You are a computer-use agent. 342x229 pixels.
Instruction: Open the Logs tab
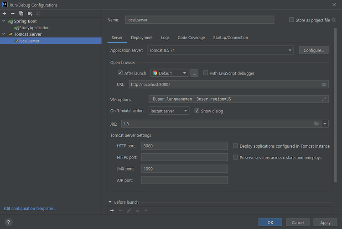[165, 37]
